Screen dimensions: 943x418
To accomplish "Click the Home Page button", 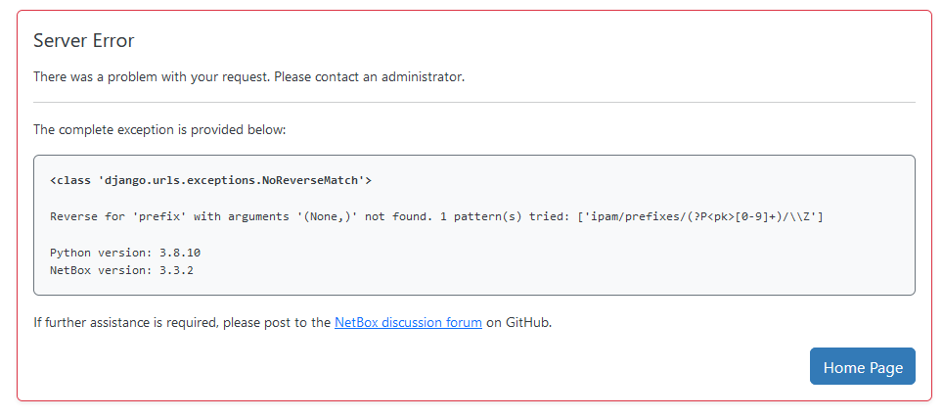I will click(x=862, y=366).
